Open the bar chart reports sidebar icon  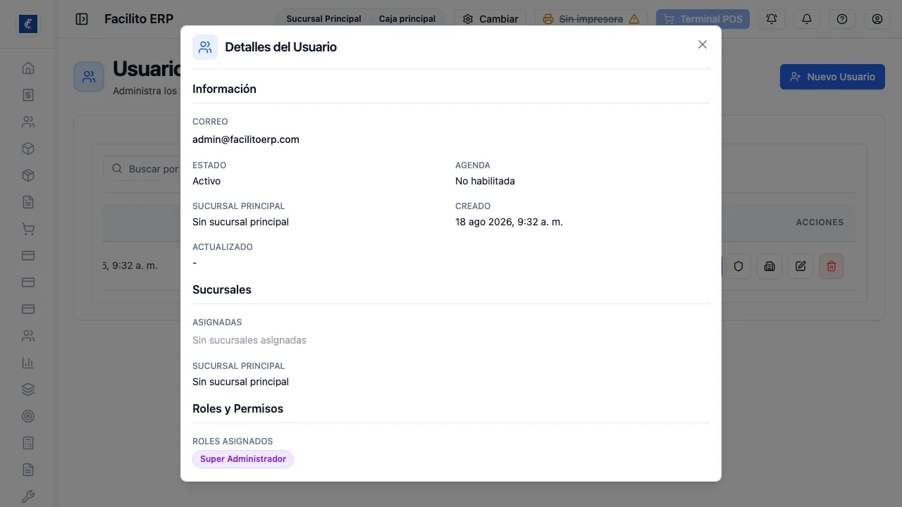pyautogui.click(x=28, y=363)
